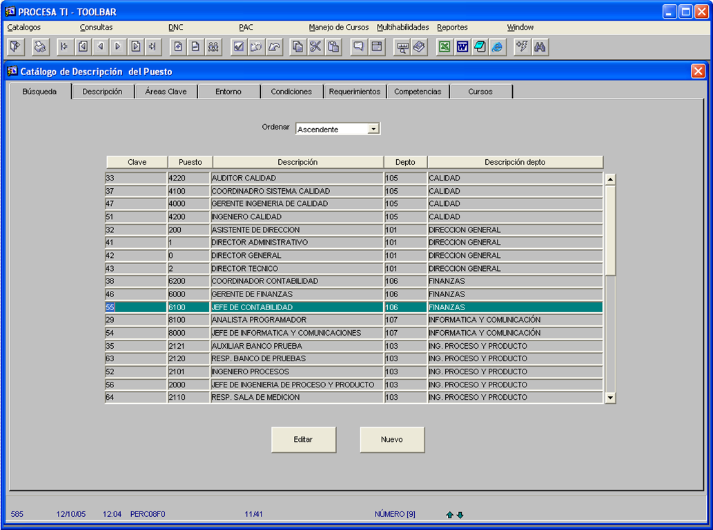Viewport: 713px width, 530px height.
Task: Click the printer icon in toolbar
Action: (x=41, y=47)
